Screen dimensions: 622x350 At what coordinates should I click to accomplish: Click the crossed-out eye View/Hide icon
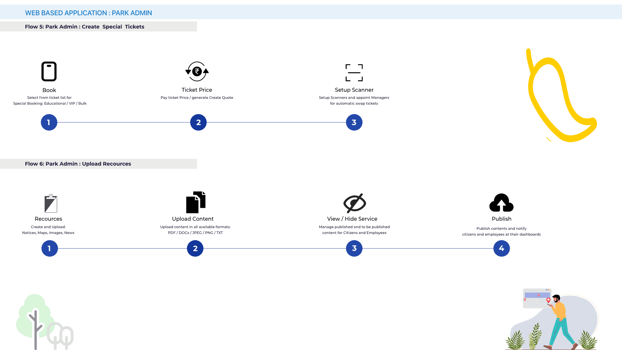click(354, 203)
